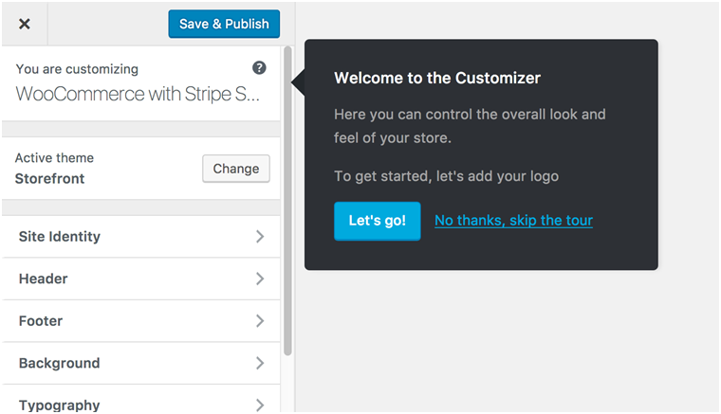Expand Site Identity via its chevron arrow

tap(260, 237)
